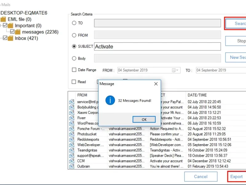Click the SUBJECT field containing Activate
The image size is (246, 185).
157,47
